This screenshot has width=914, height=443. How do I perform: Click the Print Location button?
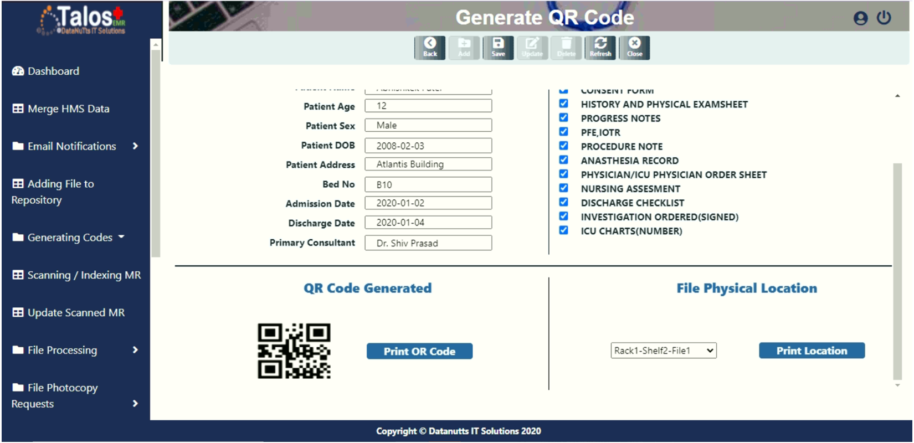812,351
